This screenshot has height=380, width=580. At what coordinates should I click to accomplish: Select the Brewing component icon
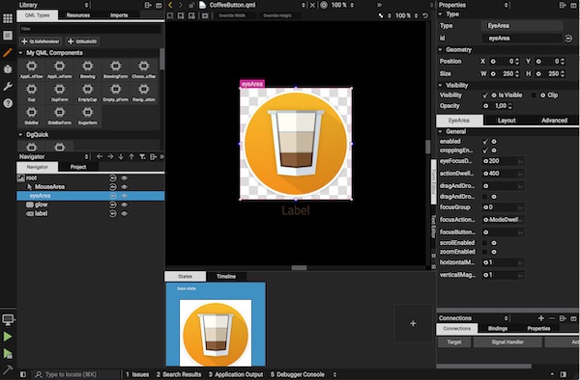(x=88, y=69)
